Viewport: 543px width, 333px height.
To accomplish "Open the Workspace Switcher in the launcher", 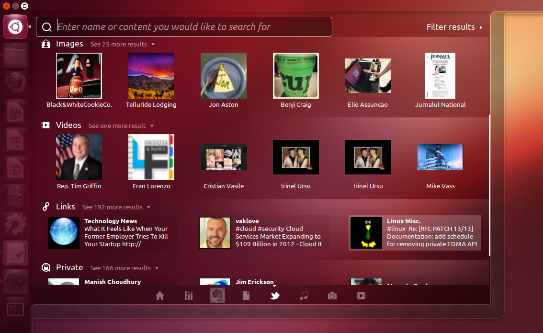I will tap(15, 310).
